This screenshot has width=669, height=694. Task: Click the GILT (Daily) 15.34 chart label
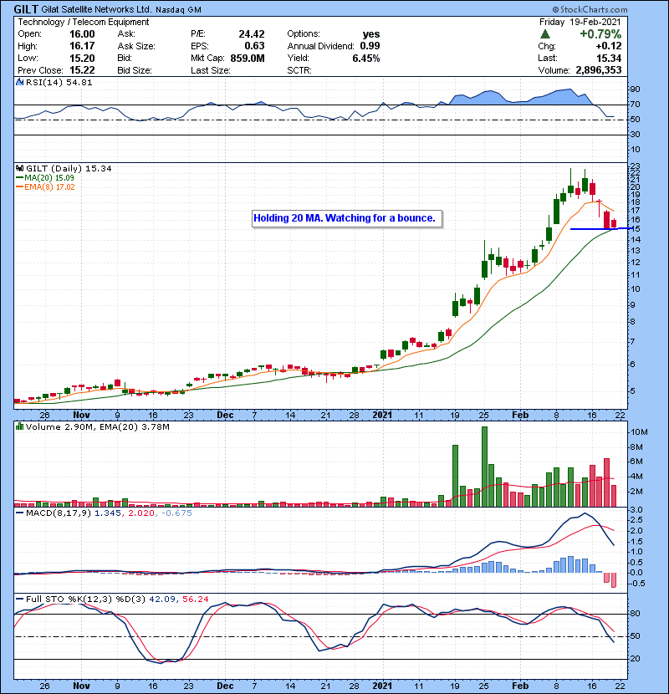click(x=69, y=168)
